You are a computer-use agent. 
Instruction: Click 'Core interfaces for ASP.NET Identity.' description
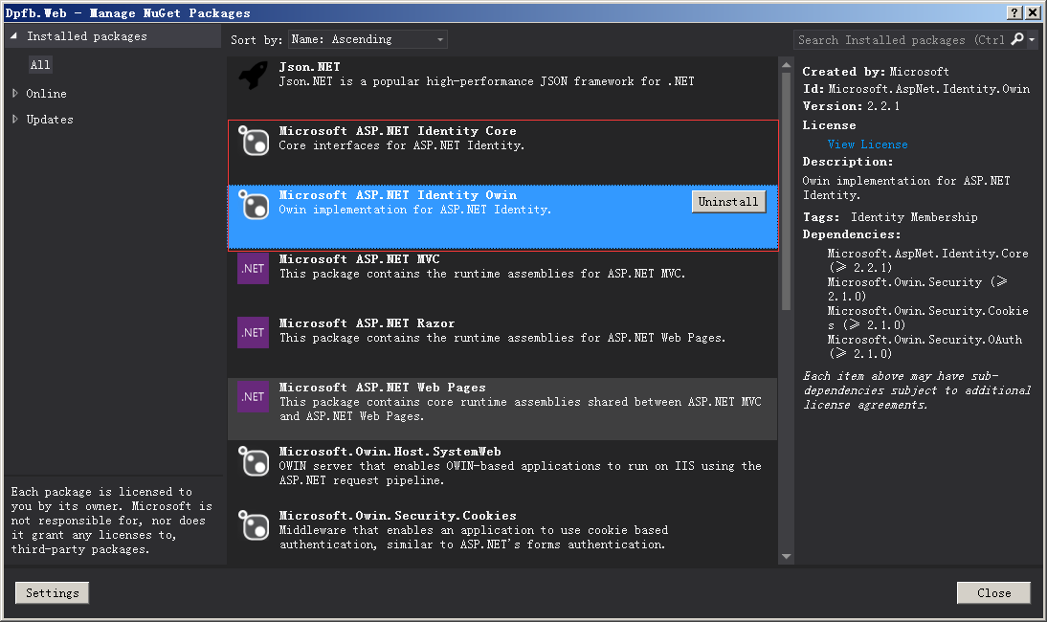pos(401,145)
